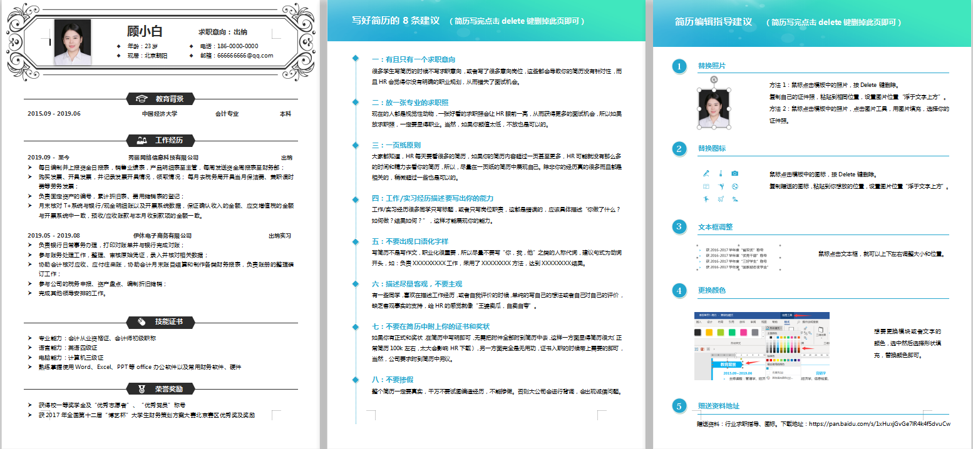Select the airplane icon under 替换图标
The height and width of the screenshot is (449, 973).
point(721,199)
